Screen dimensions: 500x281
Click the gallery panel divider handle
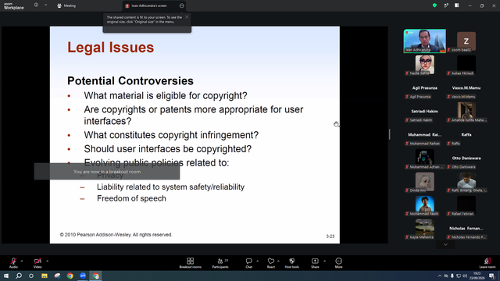[389, 134]
